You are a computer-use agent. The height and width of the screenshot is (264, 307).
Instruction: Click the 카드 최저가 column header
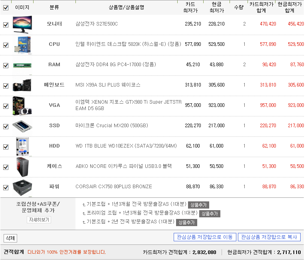(x=190, y=8)
